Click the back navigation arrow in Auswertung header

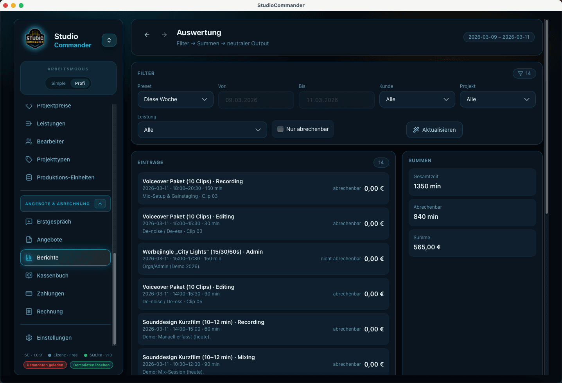[x=147, y=34]
